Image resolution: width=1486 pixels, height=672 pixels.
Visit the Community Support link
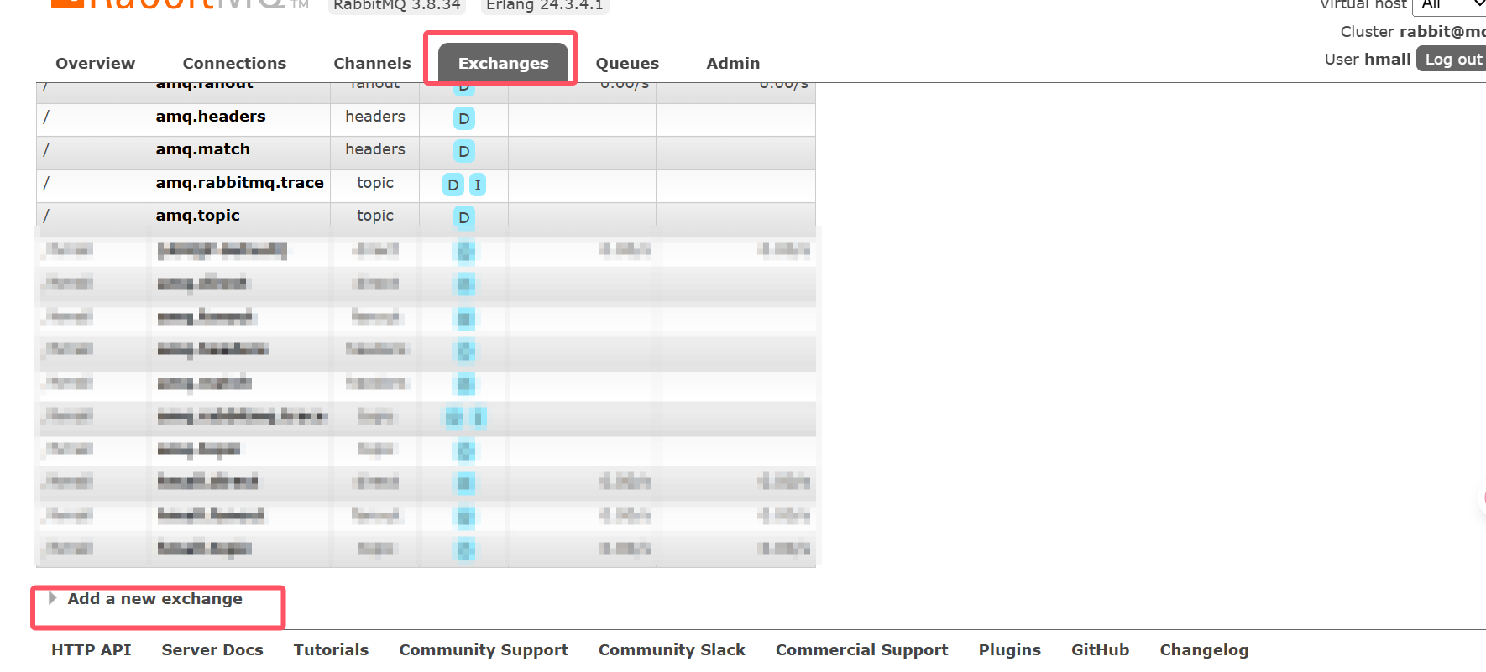[484, 650]
